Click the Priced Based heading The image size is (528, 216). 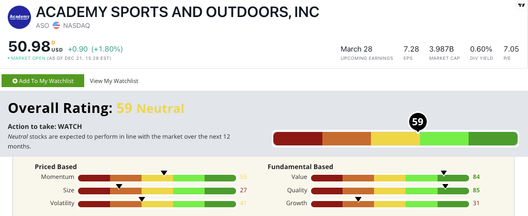pos(56,167)
